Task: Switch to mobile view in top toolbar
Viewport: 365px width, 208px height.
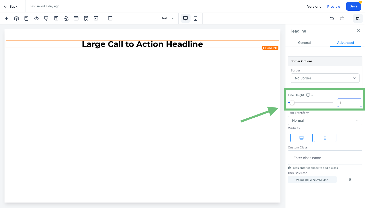Action: coord(195,18)
